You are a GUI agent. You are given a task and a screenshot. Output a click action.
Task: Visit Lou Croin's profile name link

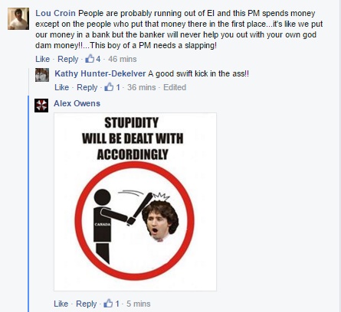[x=55, y=13]
